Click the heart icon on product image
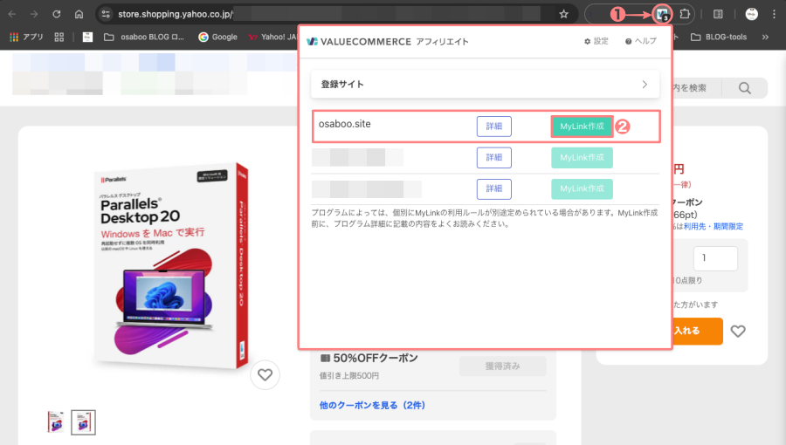The height and width of the screenshot is (445, 786). pyautogui.click(x=265, y=374)
